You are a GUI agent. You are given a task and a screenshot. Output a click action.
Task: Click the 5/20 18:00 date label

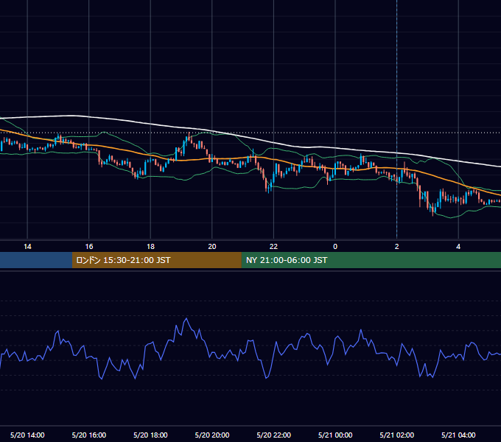pos(150,435)
